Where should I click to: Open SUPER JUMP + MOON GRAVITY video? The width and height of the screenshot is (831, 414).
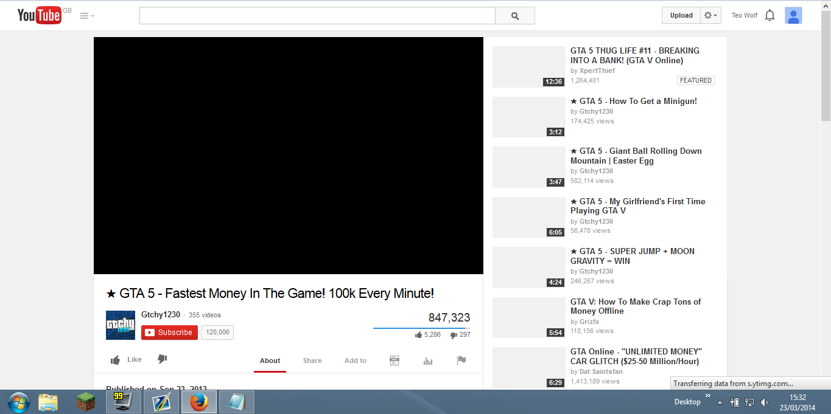pyautogui.click(x=633, y=256)
